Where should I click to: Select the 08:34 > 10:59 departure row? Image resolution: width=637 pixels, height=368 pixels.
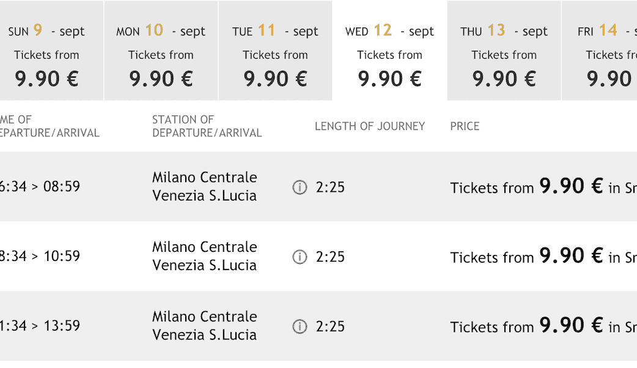40,256
